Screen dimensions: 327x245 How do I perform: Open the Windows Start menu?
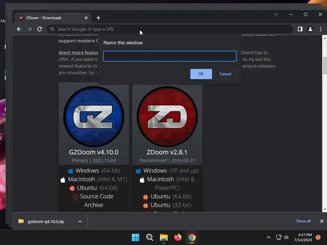[x=135, y=237]
